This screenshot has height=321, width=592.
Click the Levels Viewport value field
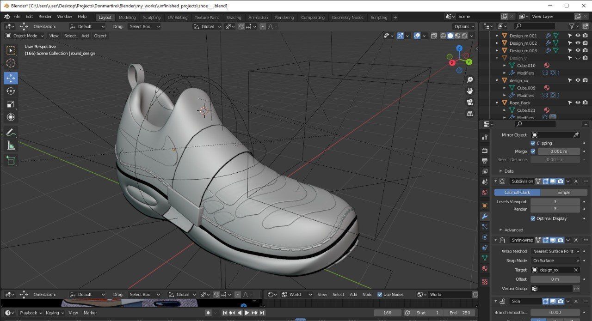(555, 202)
